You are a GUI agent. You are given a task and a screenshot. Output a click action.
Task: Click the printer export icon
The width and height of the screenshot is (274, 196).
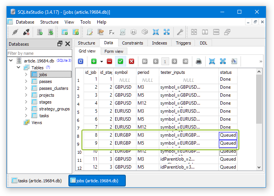(198, 61)
